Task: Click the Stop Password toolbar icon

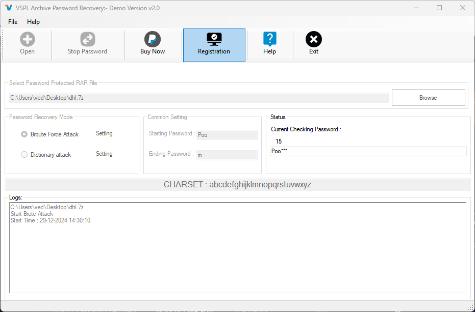Action: pos(87,43)
